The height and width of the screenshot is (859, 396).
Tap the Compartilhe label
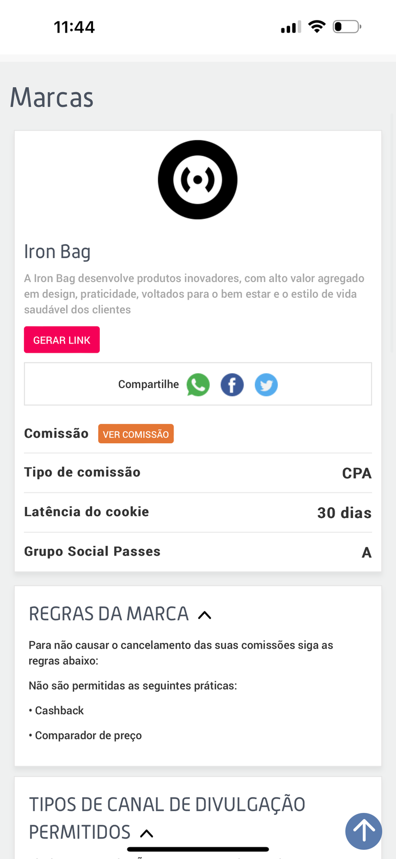point(148,384)
